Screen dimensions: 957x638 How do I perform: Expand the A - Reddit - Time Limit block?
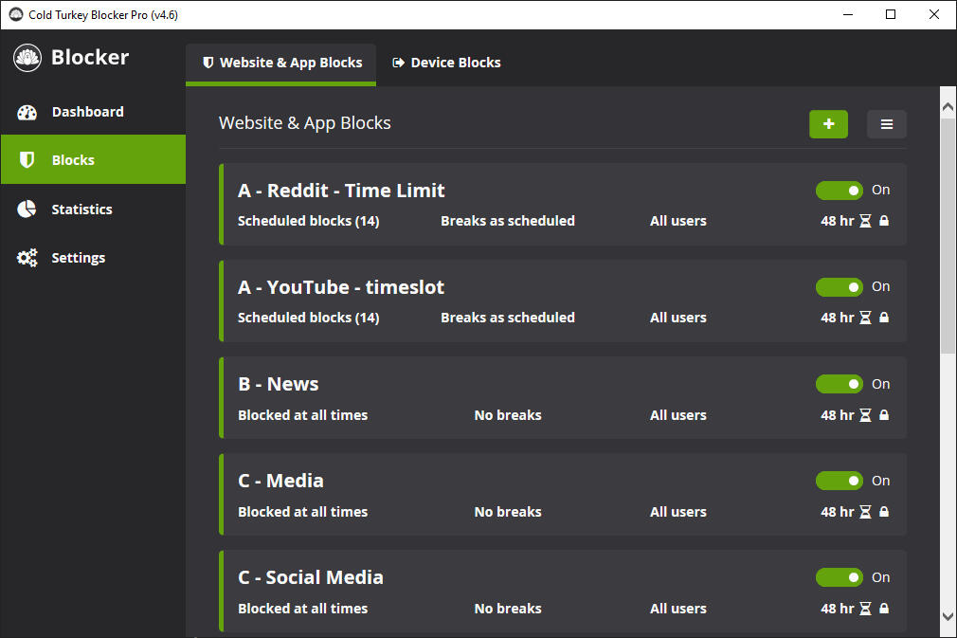pos(341,191)
